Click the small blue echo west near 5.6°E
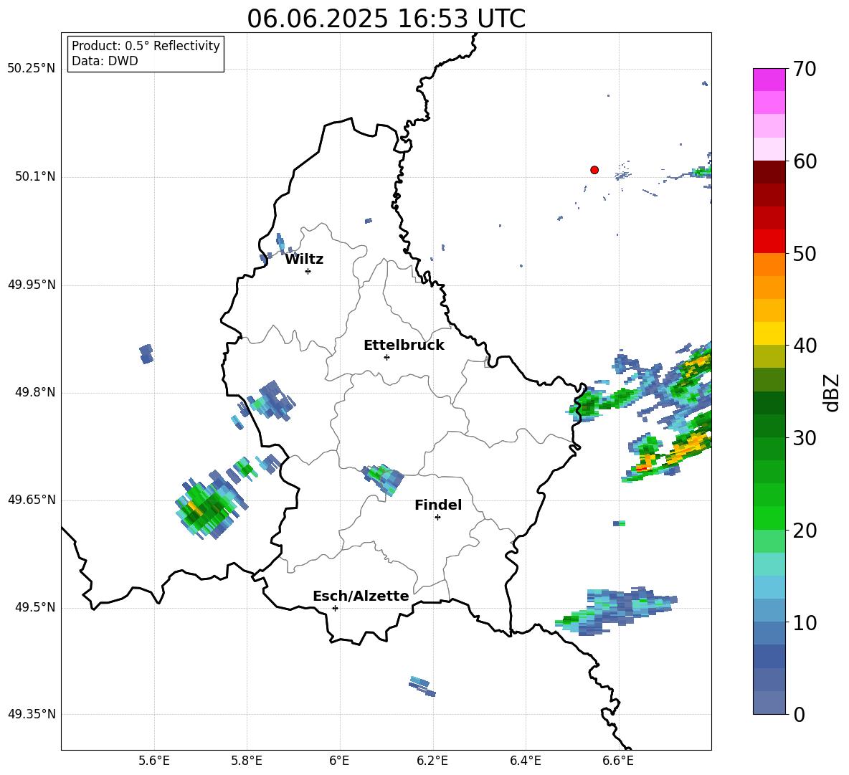Screen dimensions: 849x775 click(x=146, y=353)
